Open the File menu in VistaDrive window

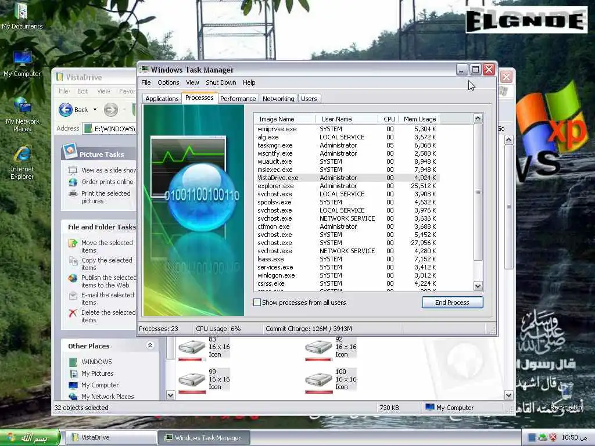[63, 91]
